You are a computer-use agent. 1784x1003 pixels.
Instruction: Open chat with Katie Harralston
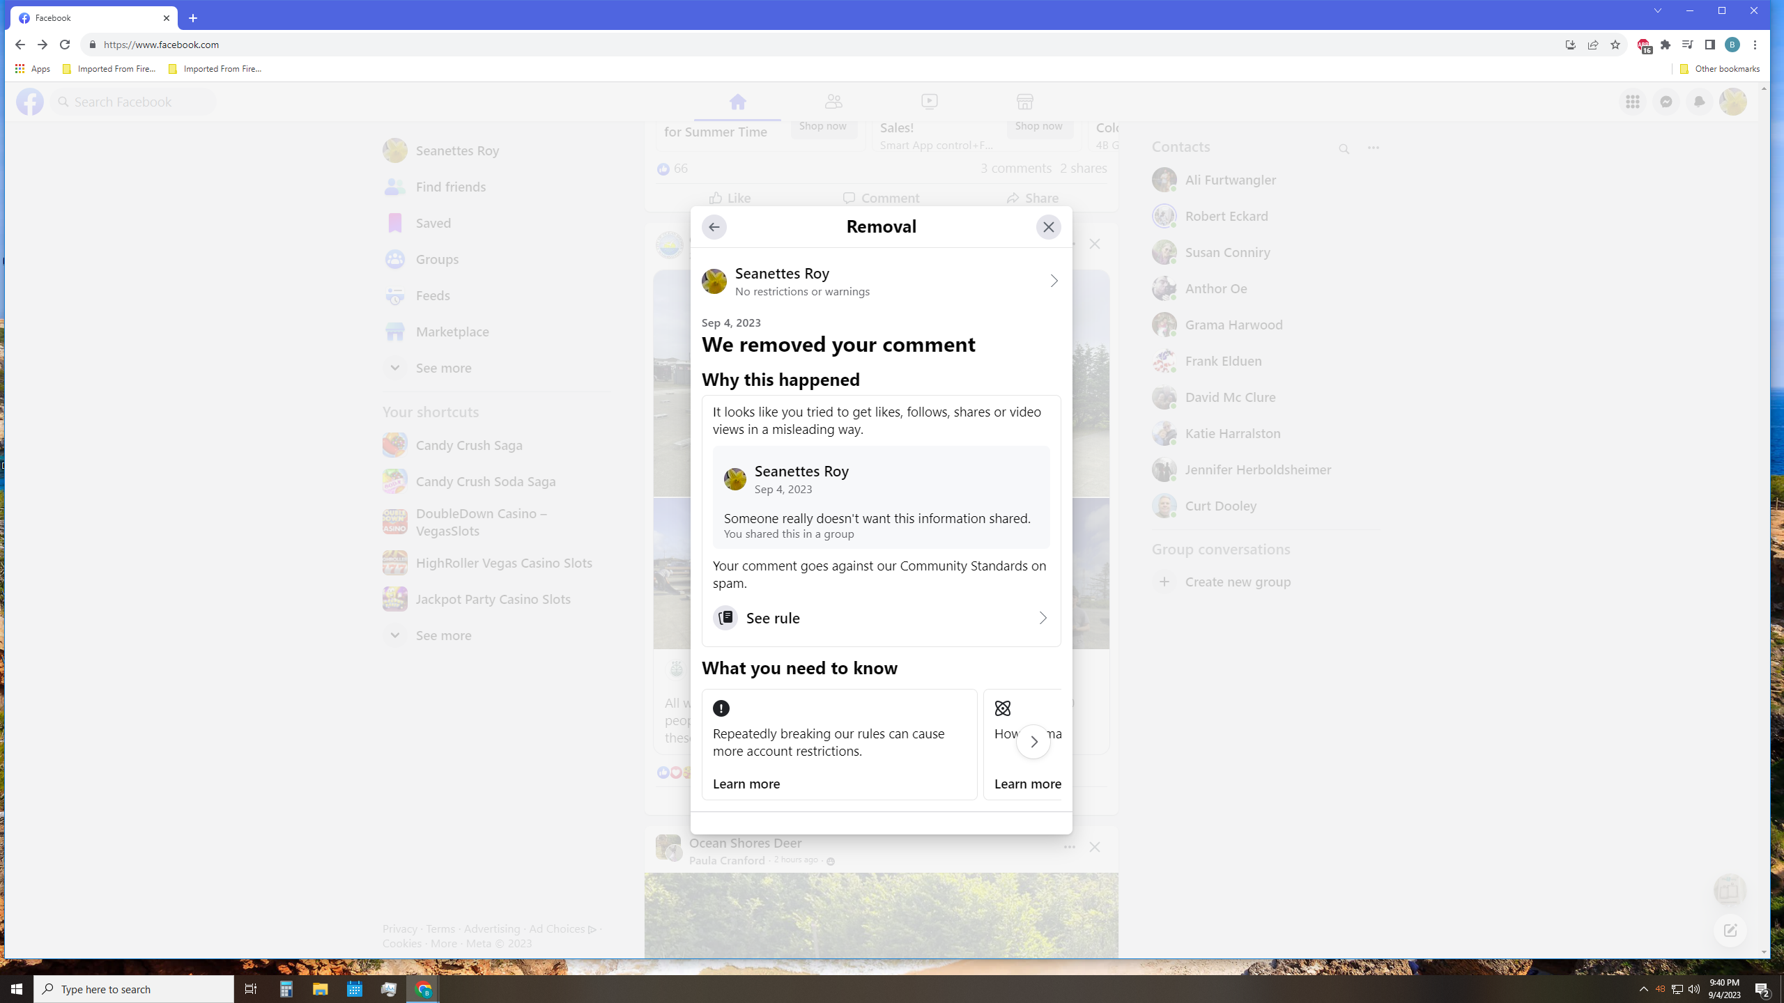point(1266,433)
